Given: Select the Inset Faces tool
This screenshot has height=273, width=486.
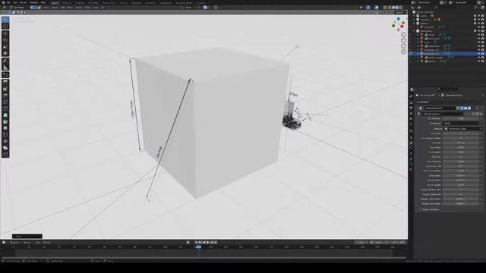Looking at the screenshot, I should [5, 89].
